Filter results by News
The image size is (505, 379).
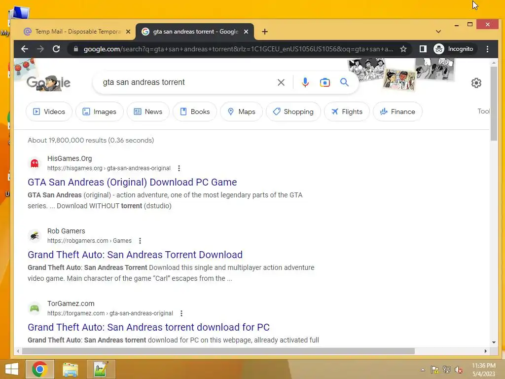click(x=148, y=112)
